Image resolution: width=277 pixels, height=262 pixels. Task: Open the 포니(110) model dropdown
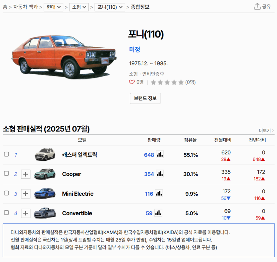coord(110,7)
